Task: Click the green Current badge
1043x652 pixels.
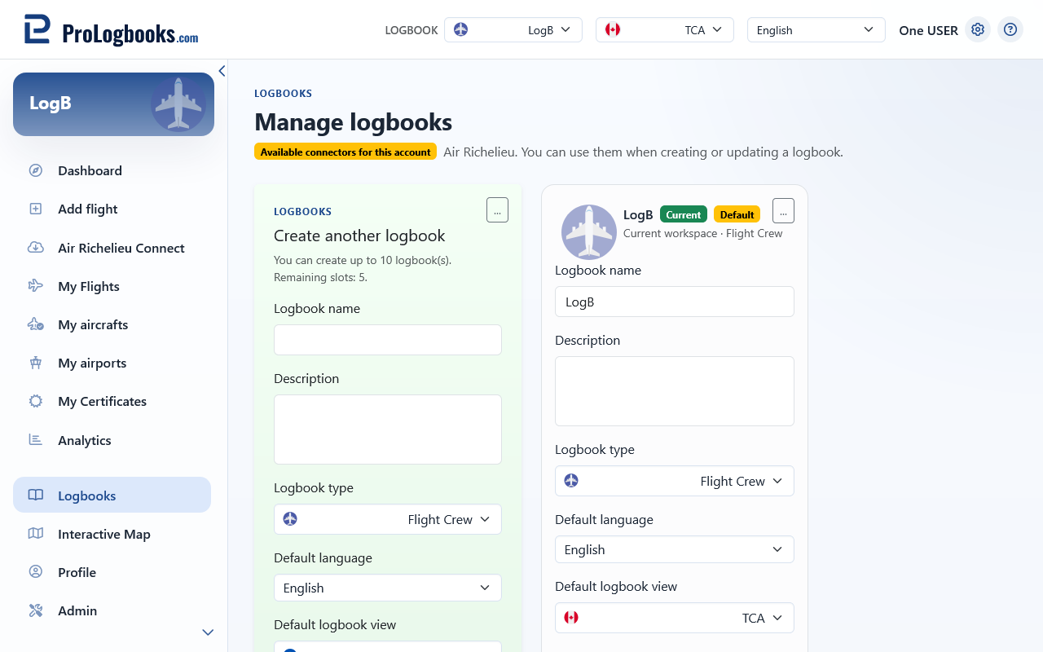Action: tap(684, 214)
